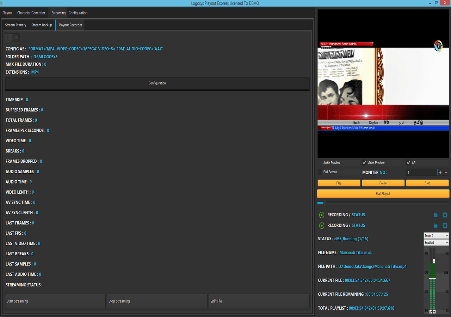451x317 pixels.
Task: Expand the Enabled dropdown
Action: 436,243
